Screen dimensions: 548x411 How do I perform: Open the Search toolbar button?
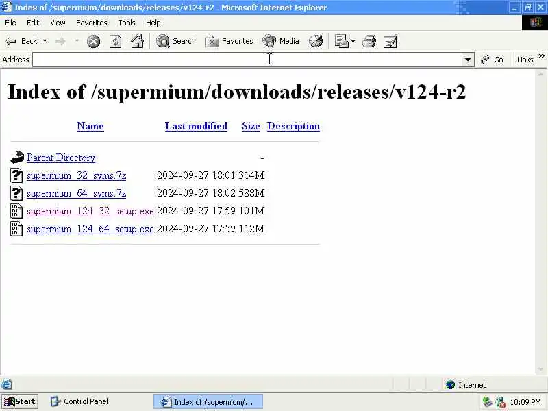tap(176, 41)
